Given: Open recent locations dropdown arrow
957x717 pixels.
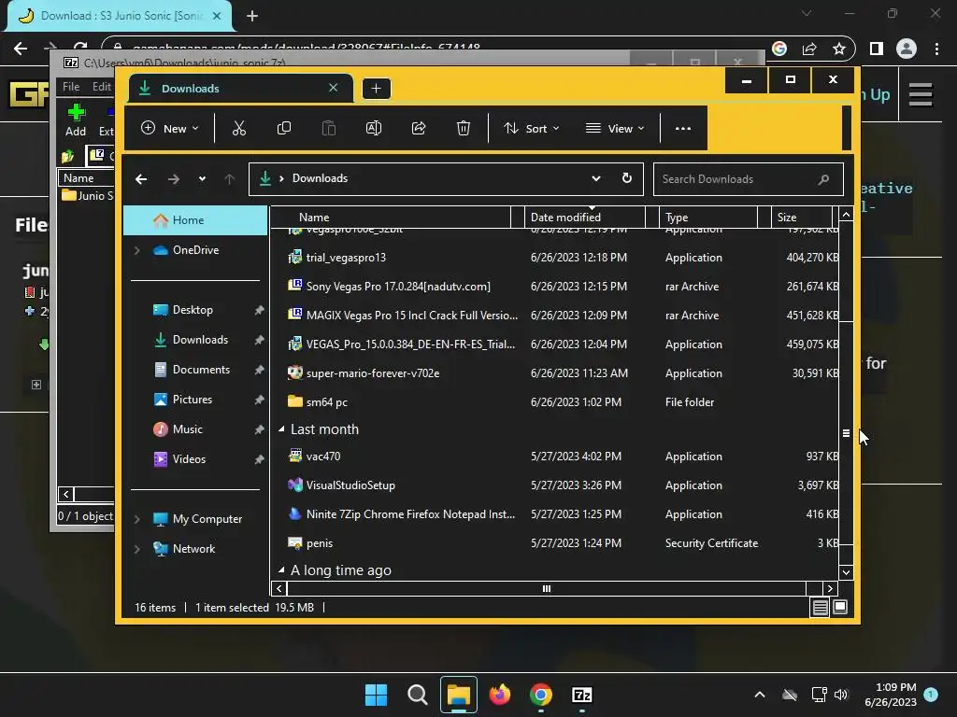Looking at the screenshot, I should (x=202, y=178).
